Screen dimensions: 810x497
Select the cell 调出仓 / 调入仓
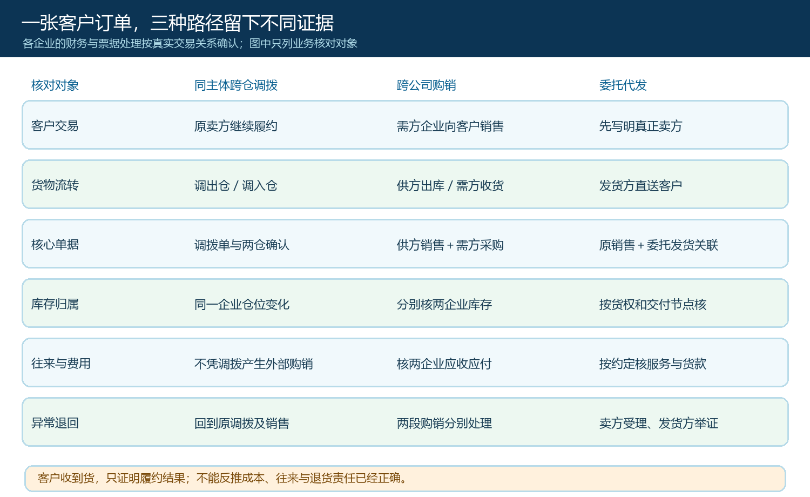click(x=236, y=185)
